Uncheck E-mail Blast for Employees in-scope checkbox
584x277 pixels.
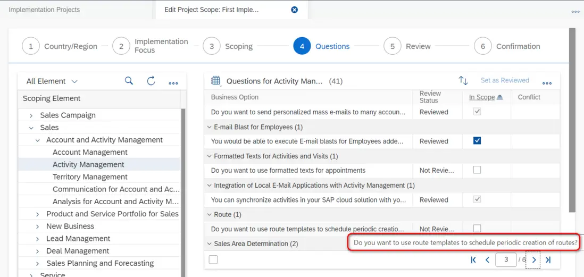click(x=477, y=141)
